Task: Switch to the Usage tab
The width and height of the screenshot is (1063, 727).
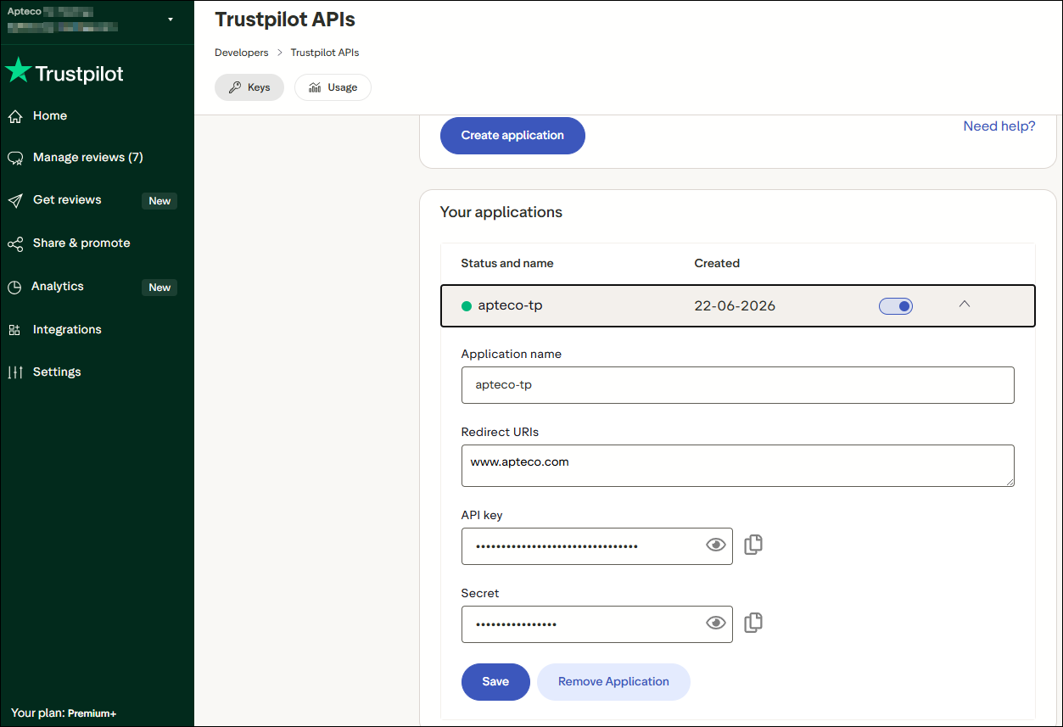Action: click(x=333, y=87)
